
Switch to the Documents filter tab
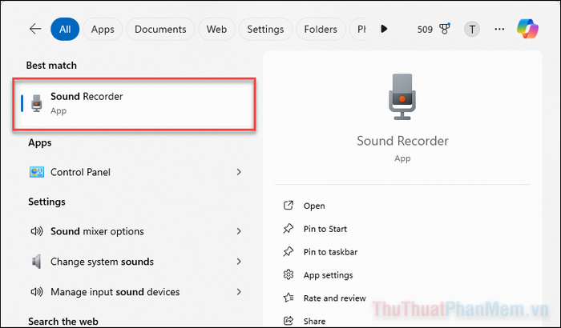point(160,29)
